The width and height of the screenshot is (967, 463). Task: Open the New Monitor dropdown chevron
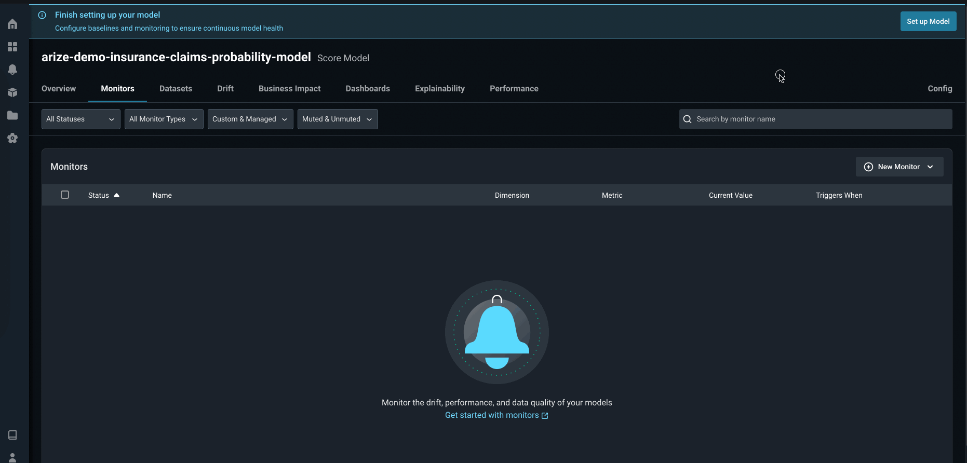pos(930,167)
